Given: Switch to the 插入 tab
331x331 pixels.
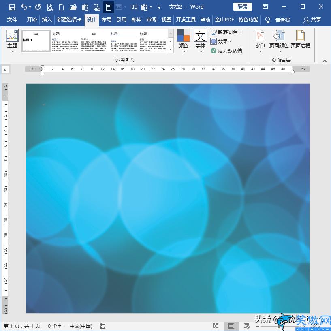Looking at the screenshot, I should (47, 20).
